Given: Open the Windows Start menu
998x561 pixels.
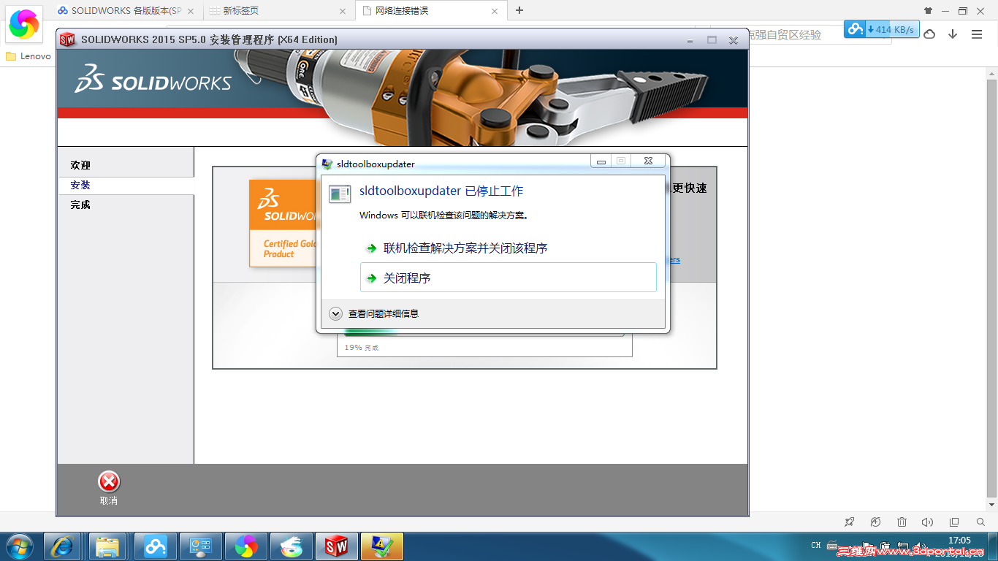Looking at the screenshot, I should pos(18,546).
